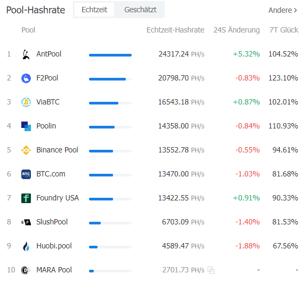
Task: Click the -1.88% change value
Action: pyautogui.click(x=247, y=246)
